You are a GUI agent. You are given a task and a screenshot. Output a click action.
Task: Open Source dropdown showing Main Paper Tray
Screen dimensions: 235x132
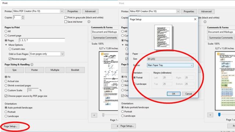click(x=170, y=65)
